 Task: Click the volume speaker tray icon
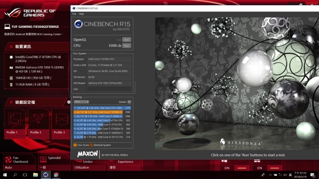(285, 175)
